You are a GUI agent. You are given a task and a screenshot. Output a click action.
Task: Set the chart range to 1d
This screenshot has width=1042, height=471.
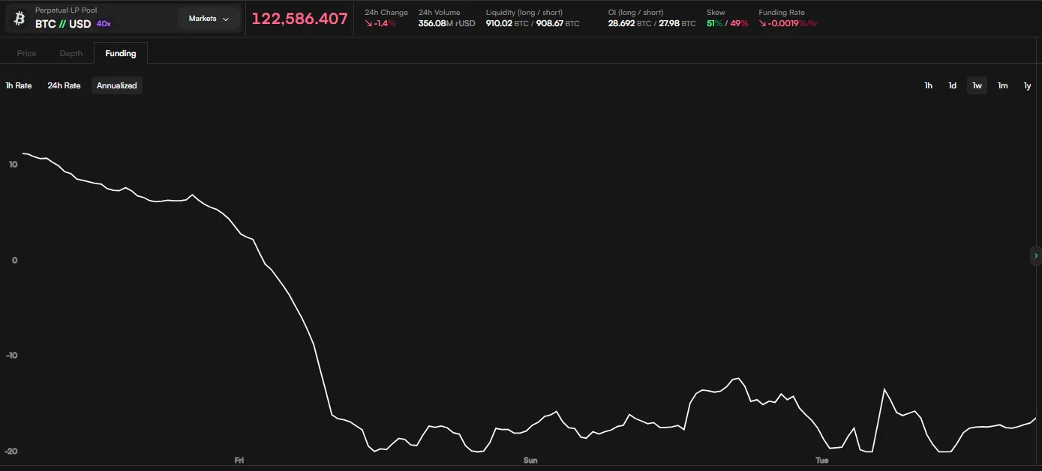point(952,86)
